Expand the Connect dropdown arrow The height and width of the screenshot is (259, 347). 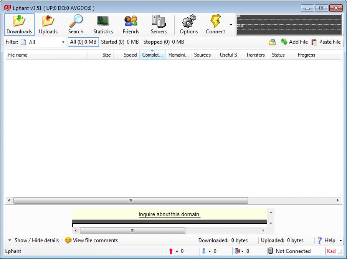coord(231,25)
